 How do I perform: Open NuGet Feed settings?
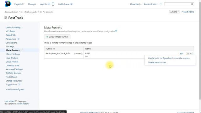coord(11,77)
